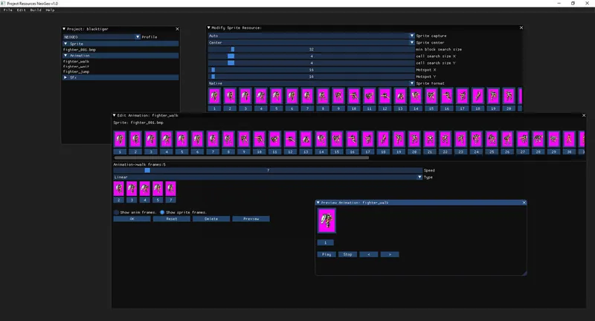Select sprite frame thumbnail 29 in Edit Animation
The width and height of the screenshot is (595, 321).
pyautogui.click(x=553, y=139)
